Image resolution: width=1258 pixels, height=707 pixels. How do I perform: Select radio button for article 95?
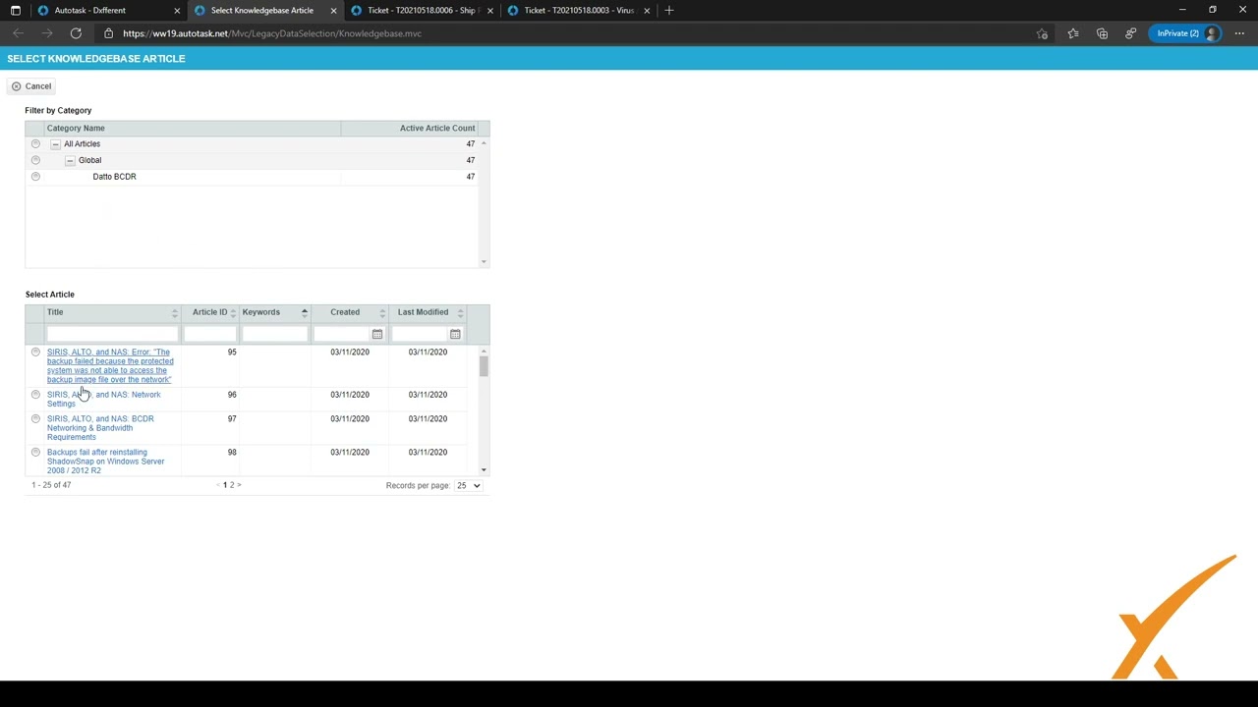(x=35, y=353)
